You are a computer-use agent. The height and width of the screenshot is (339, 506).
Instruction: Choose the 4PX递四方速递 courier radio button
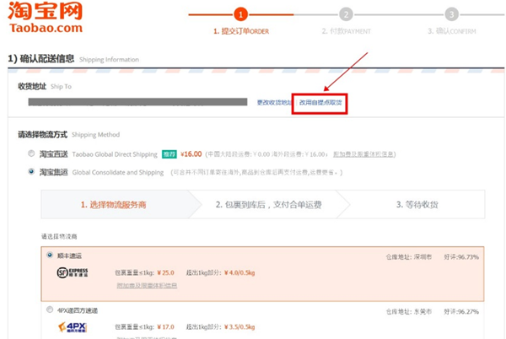click(x=50, y=309)
